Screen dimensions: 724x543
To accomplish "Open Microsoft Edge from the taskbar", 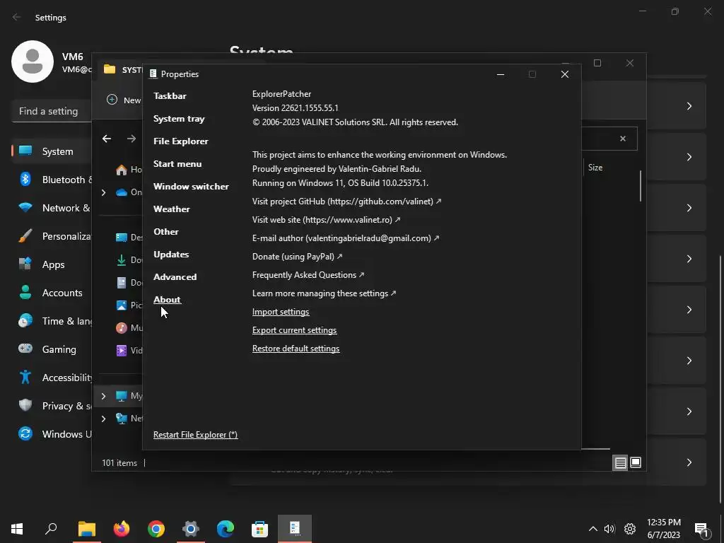I will point(226,529).
